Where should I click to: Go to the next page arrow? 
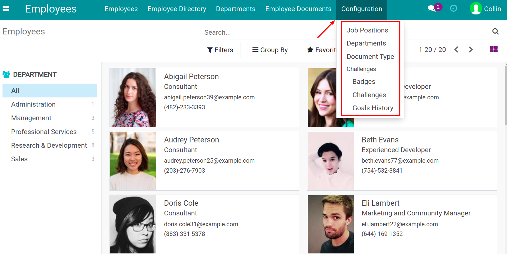(471, 50)
